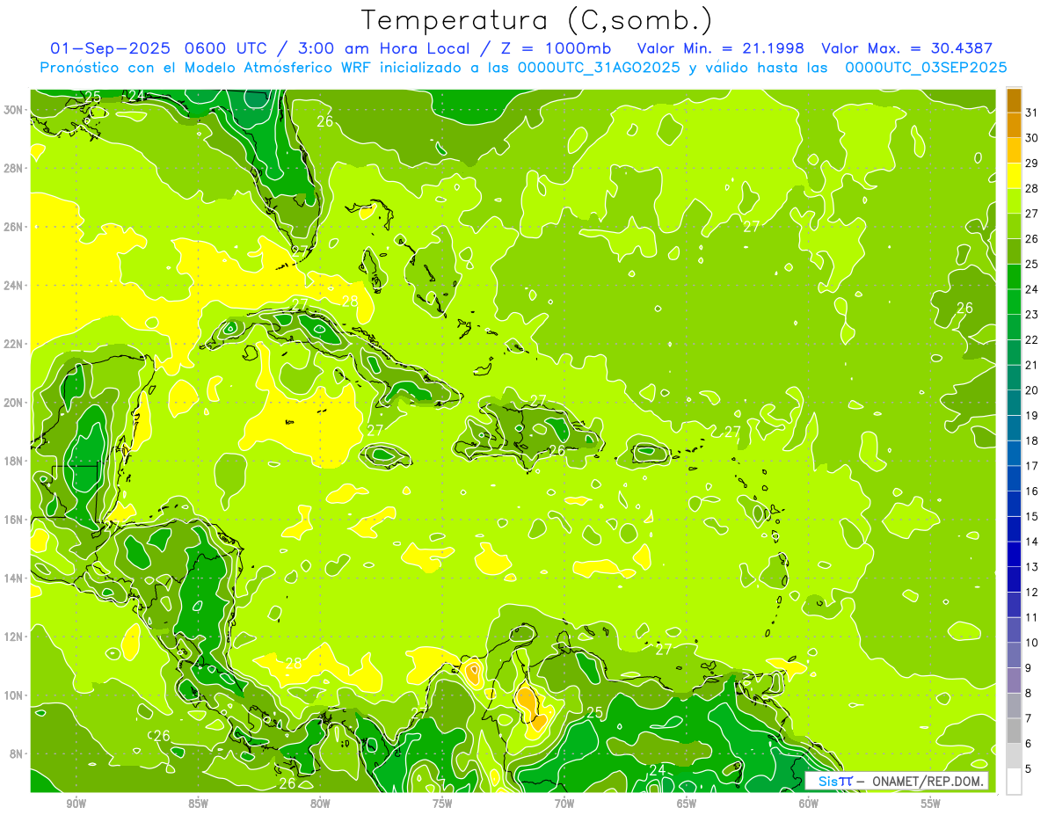Viewport: 1055px width, 815px height.
Task: Click the 10N latitude axis label
Action: (x=14, y=695)
